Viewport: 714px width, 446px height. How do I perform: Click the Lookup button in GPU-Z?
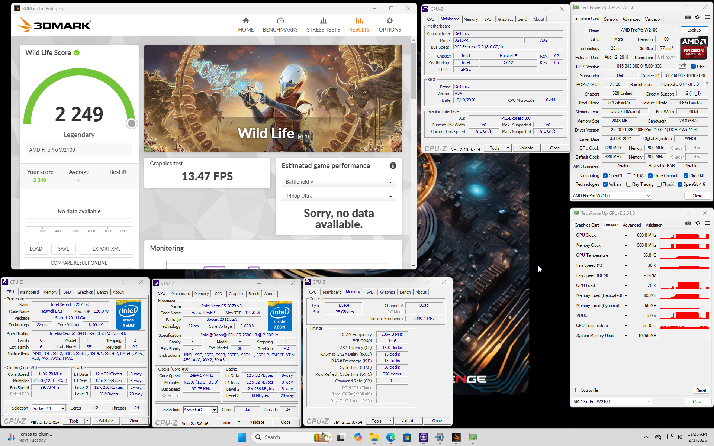pyautogui.click(x=694, y=30)
